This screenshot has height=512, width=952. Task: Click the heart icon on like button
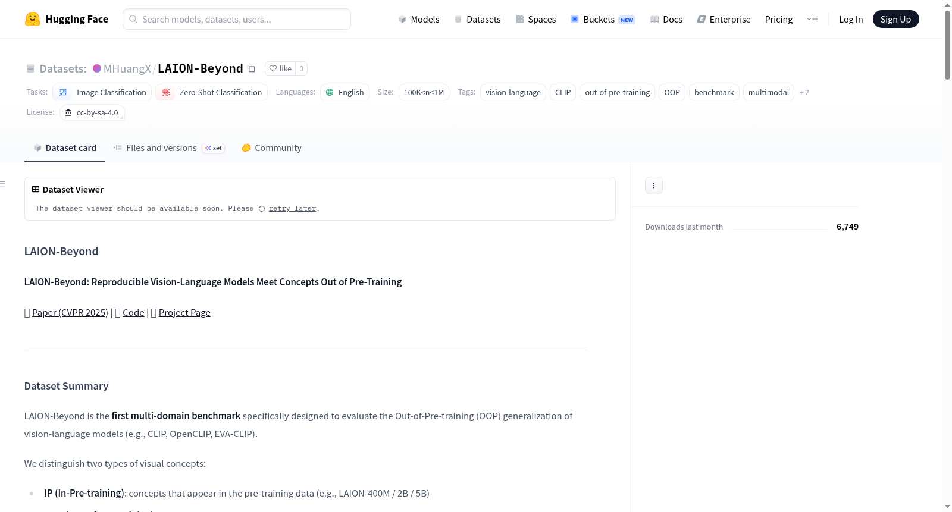pos(273,68)
